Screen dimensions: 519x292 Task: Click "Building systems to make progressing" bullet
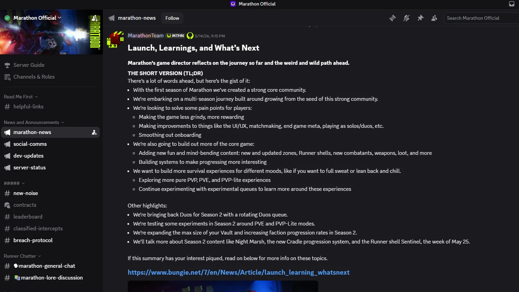point(203,162)
